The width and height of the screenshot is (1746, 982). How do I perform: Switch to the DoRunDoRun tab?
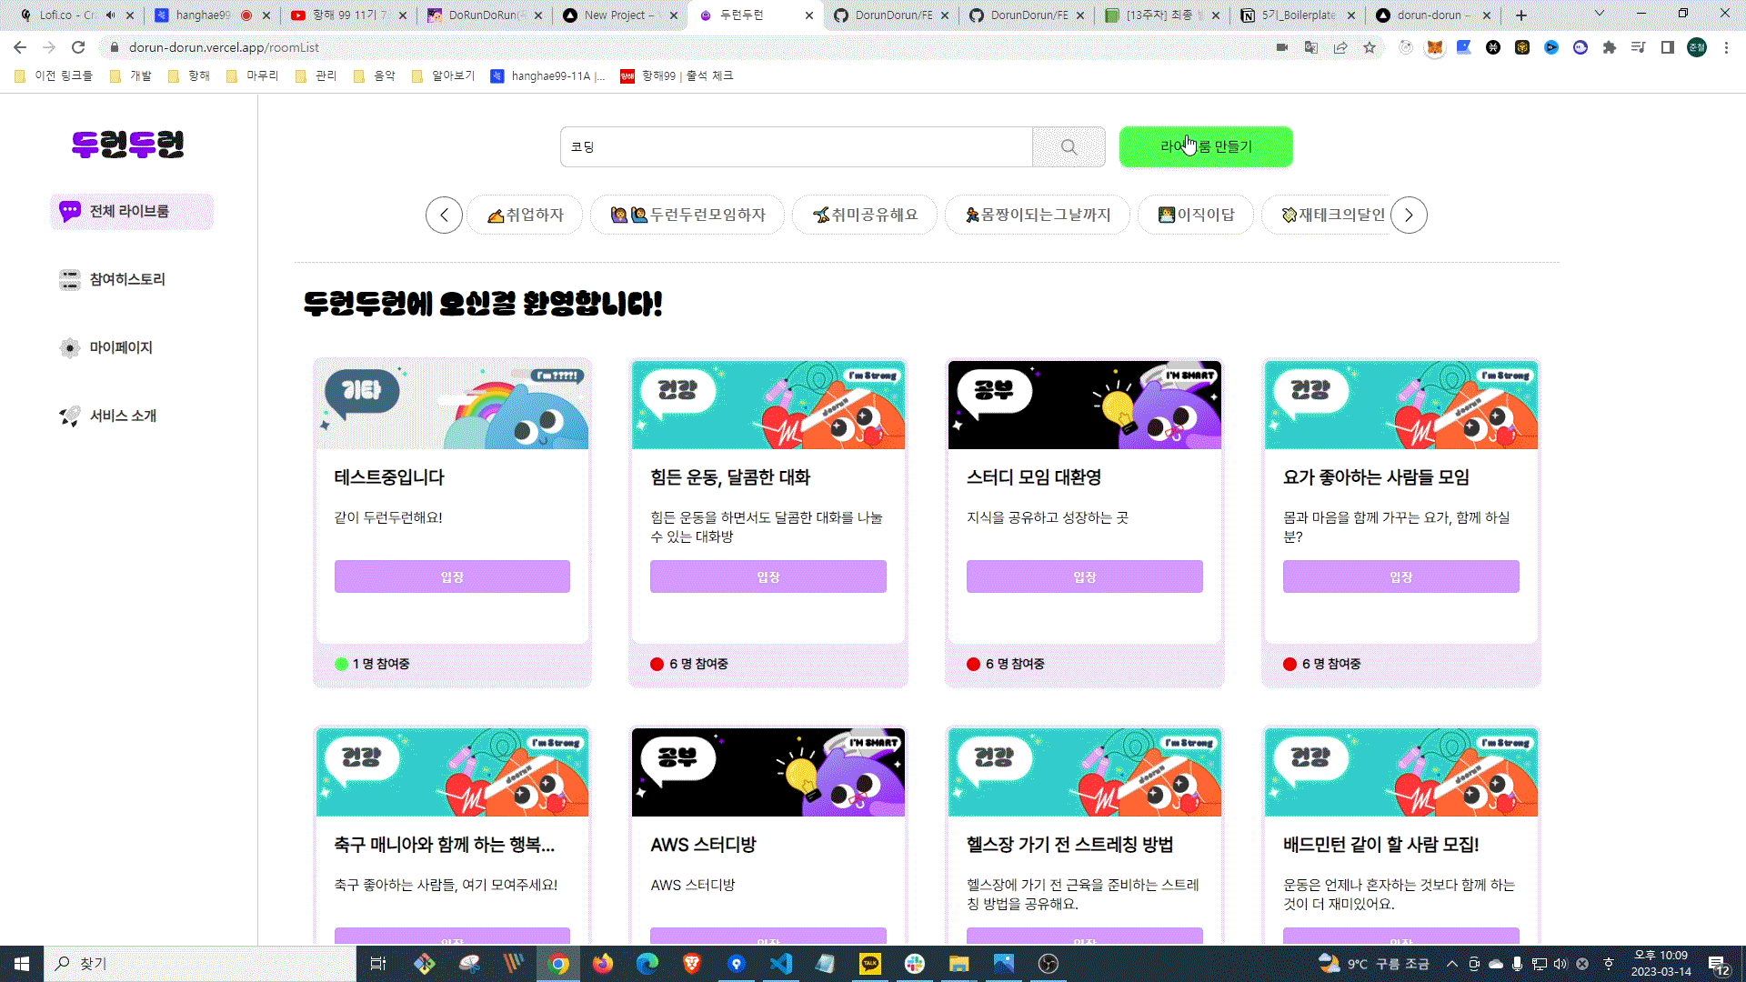click(487, 15)
